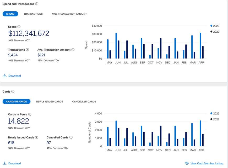Viewport: 228px width, 168px height.
Task: Open the View Card Member Listing link
Action: tap(207, 163)
